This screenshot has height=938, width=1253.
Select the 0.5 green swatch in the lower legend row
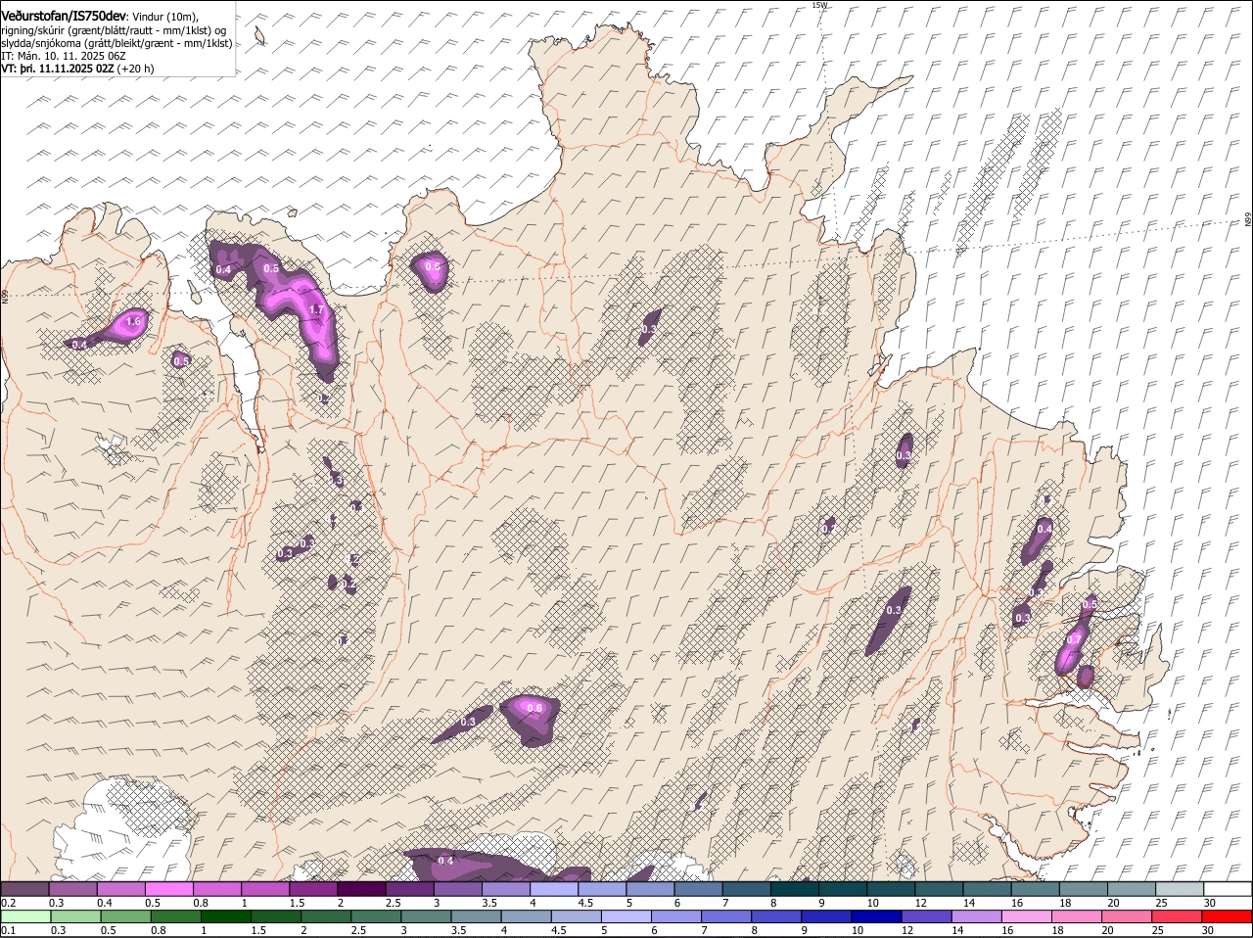click(x=125, y=916)
